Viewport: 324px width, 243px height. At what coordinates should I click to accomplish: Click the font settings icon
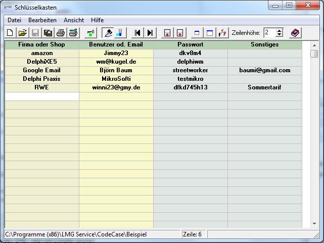[222, 33]
